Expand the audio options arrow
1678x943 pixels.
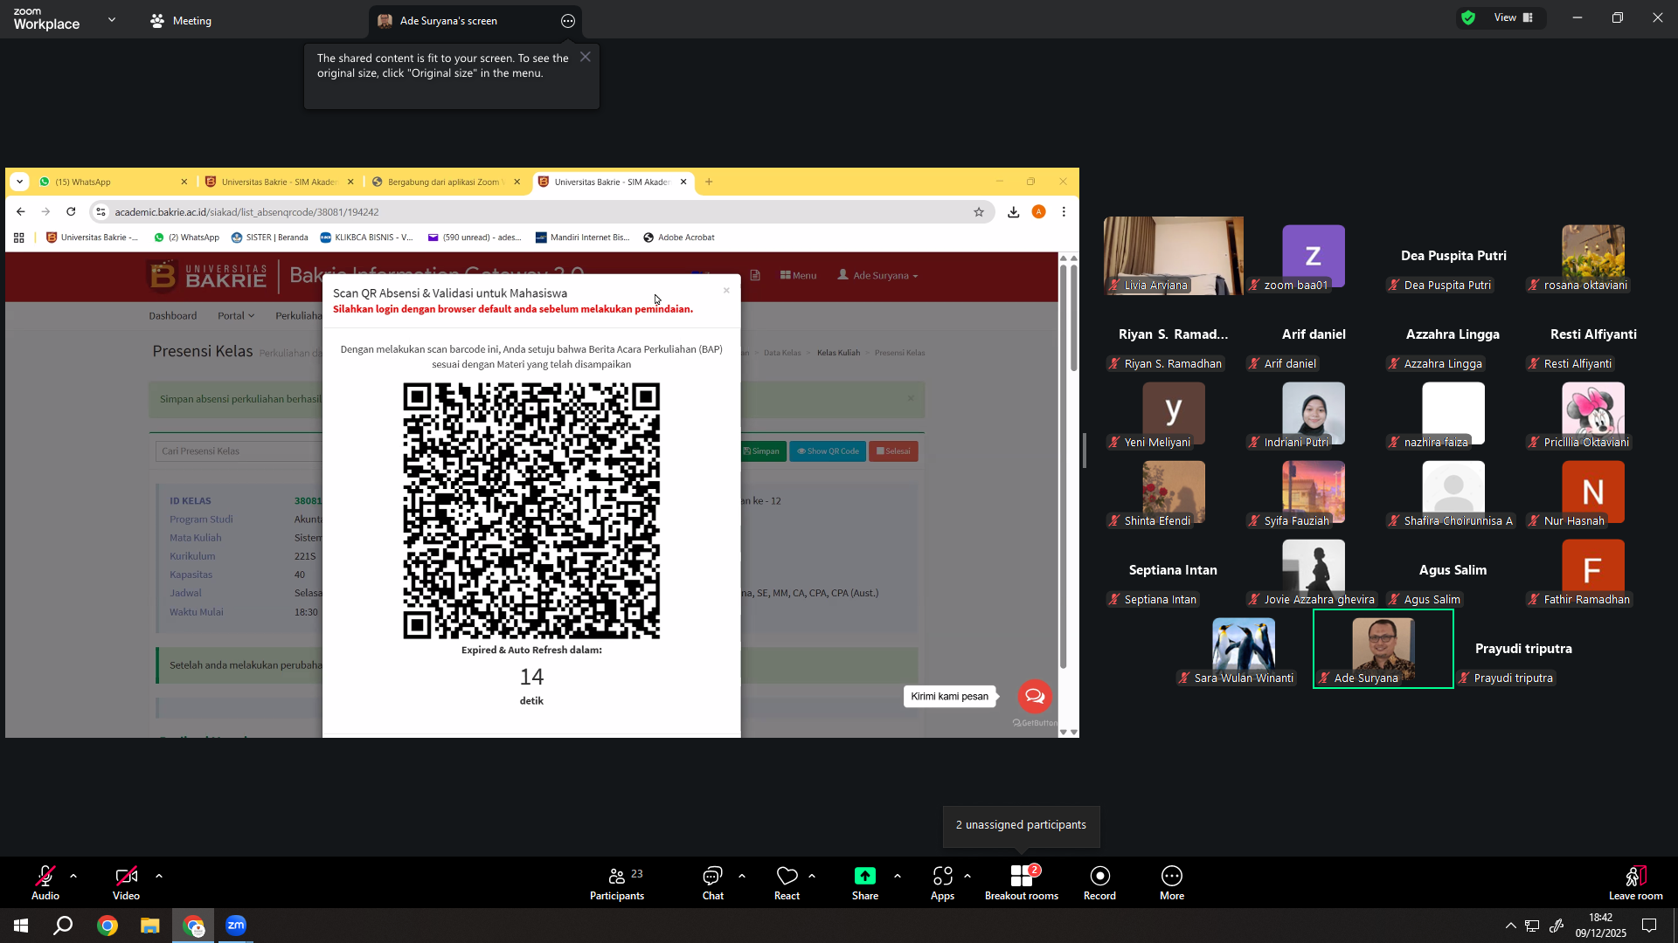click(x=73, y=876)
